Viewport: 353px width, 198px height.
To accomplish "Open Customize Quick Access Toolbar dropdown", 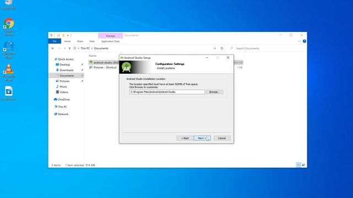I will [x=68, y=35].
